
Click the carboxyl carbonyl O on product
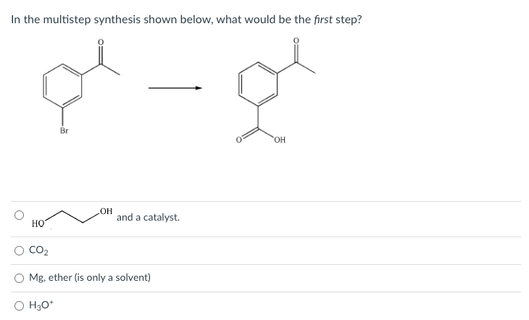coord(238,139)
